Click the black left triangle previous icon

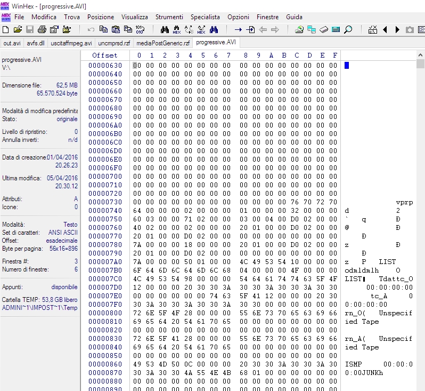pyautogui.click(x=385, y=29)
